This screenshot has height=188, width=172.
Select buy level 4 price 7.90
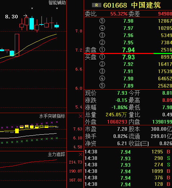pos(128,79)
